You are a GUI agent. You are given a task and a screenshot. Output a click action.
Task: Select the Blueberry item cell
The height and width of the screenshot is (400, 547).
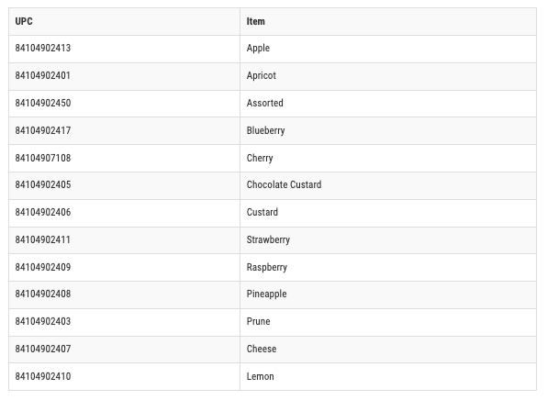point(388,131)
